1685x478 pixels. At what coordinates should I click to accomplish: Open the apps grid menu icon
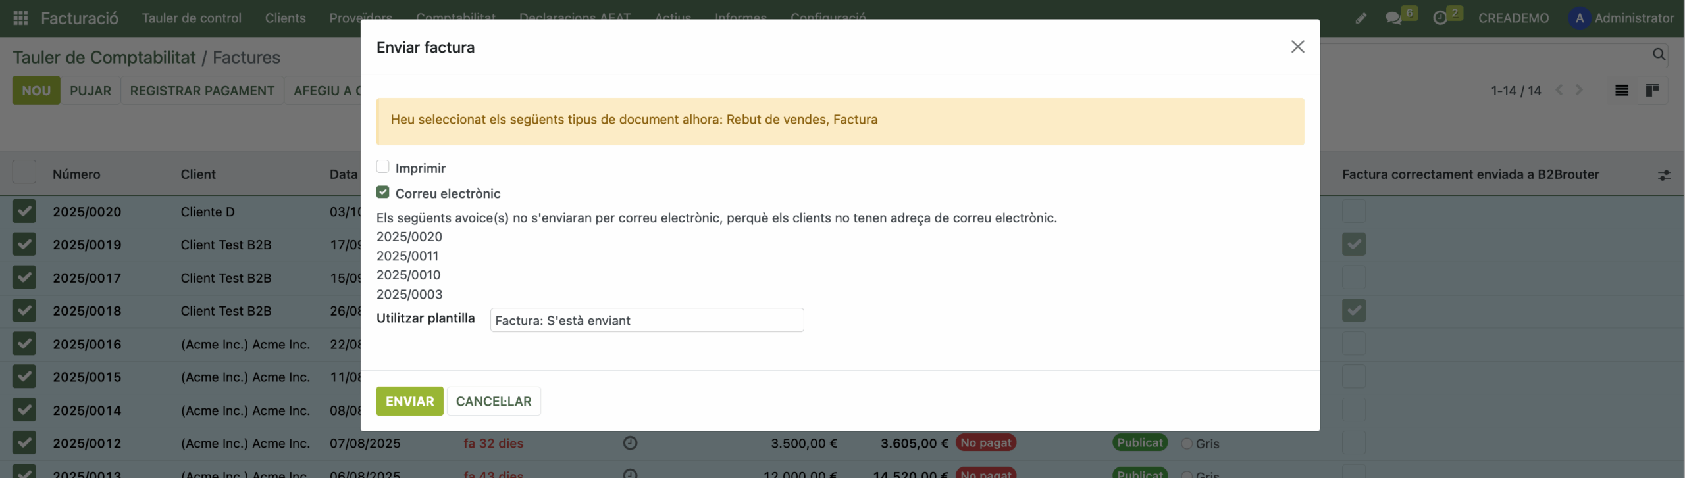(x=20, y=18)
